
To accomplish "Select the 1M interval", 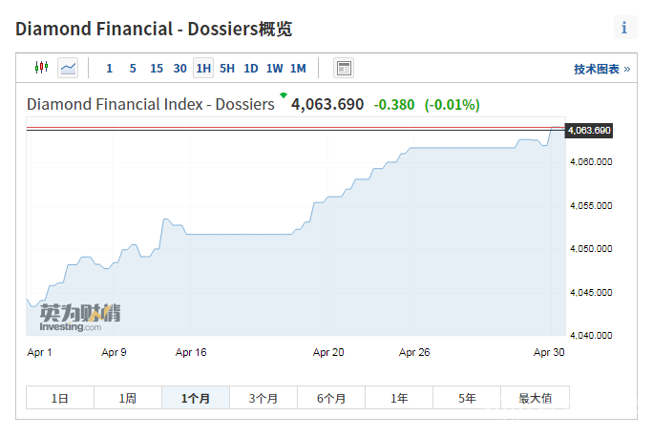I will tap(298, 68).
